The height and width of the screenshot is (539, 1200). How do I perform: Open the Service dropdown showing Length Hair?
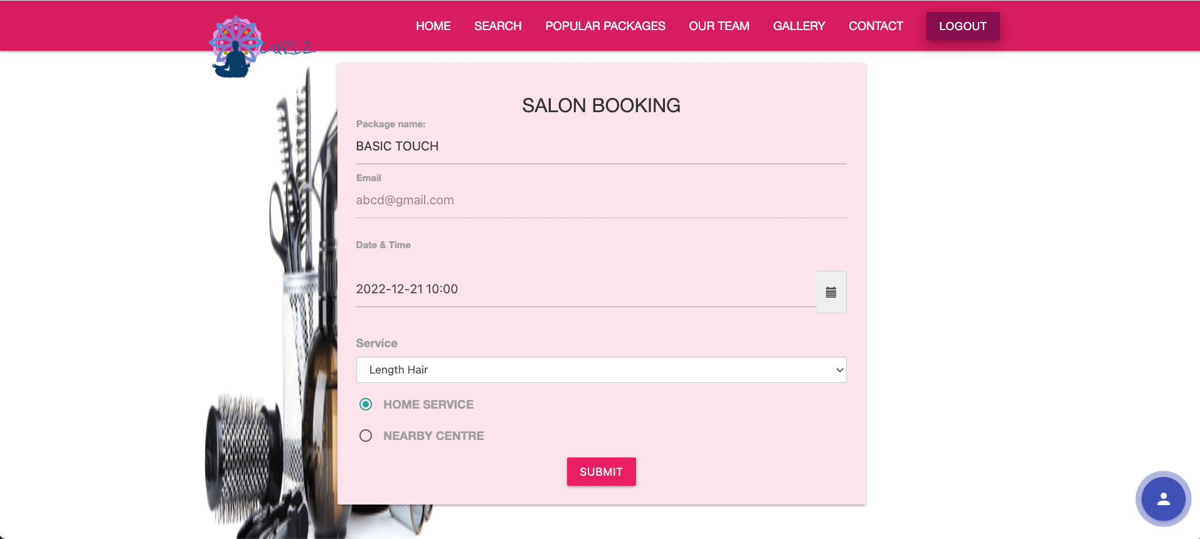pyautogui.click(x=601, y=370)
